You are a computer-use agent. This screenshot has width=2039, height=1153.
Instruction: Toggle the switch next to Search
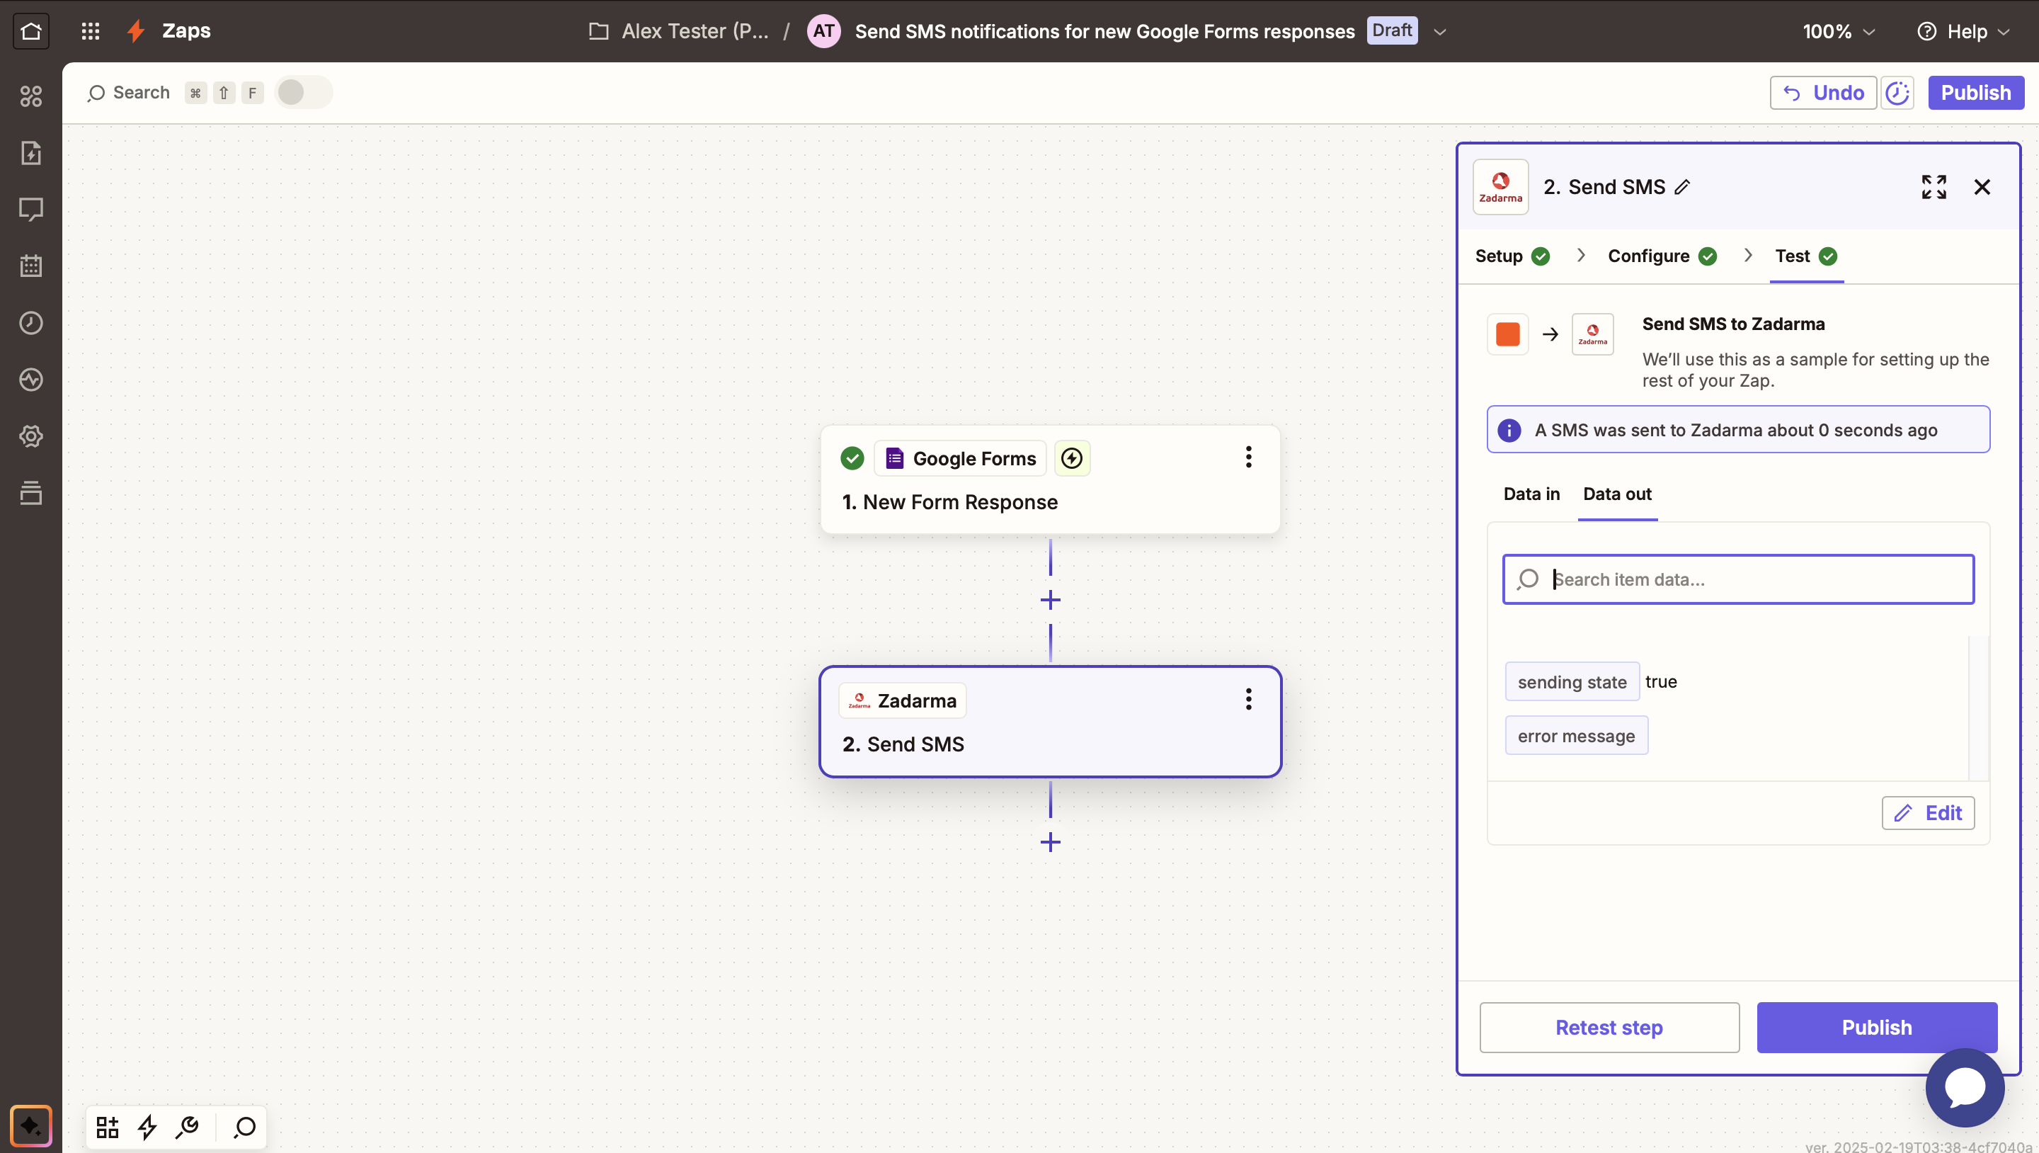(x=303, y=93)
